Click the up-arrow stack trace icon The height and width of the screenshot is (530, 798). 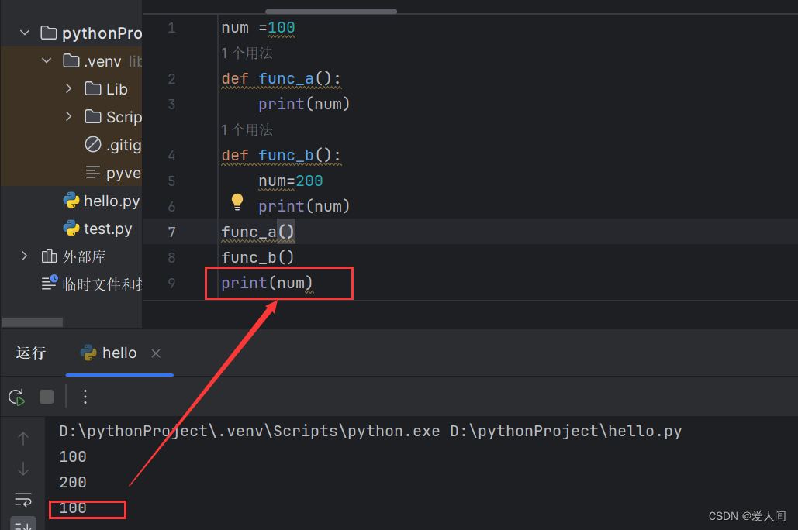pos(23,439)
